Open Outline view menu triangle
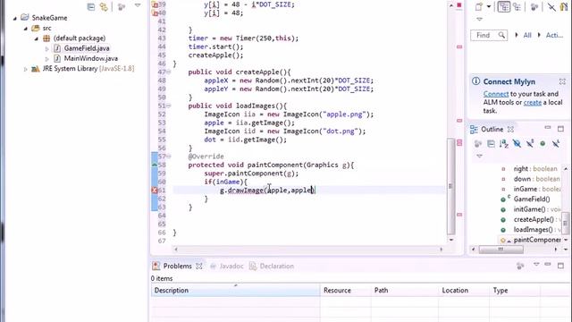 [479, 157]
